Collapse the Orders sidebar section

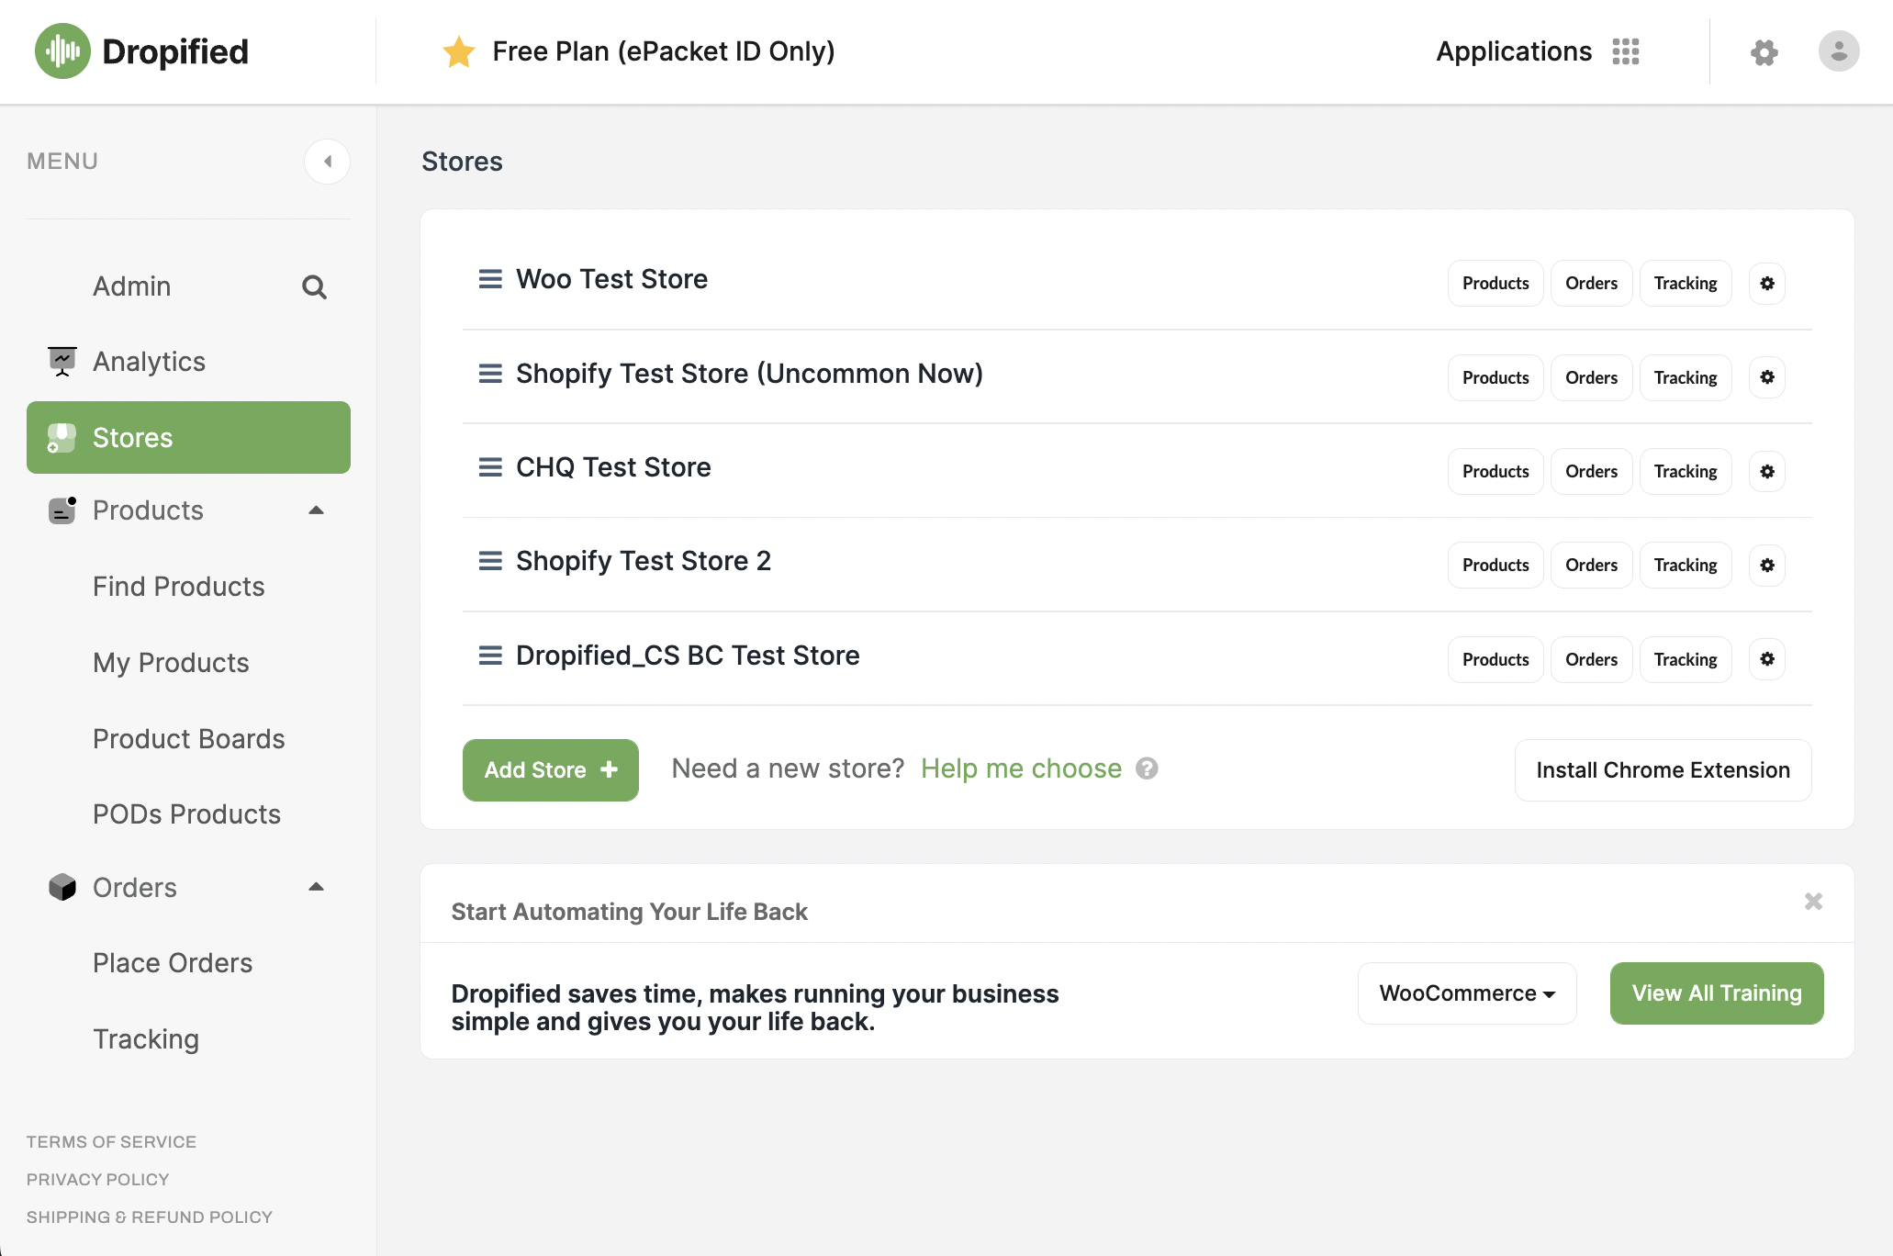coord(316,887)
